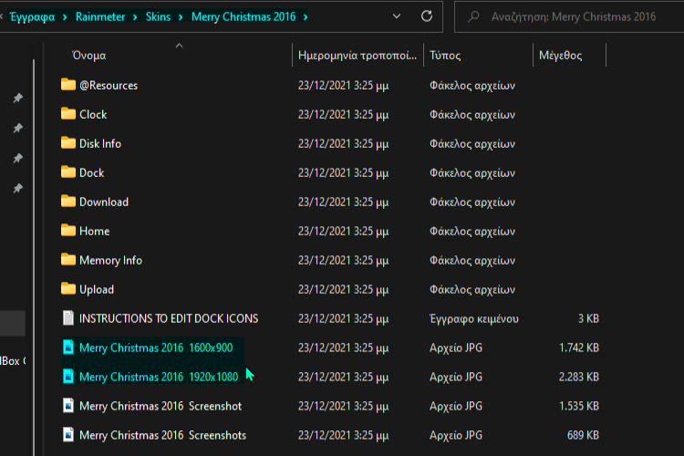This screenshot has width=684, height=456.
Task: Expand chevron after Skins in breadcrumb
Action: (x=181, y=17)
